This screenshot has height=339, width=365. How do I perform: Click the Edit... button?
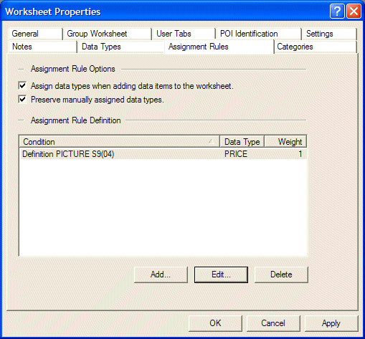point(221,274)
